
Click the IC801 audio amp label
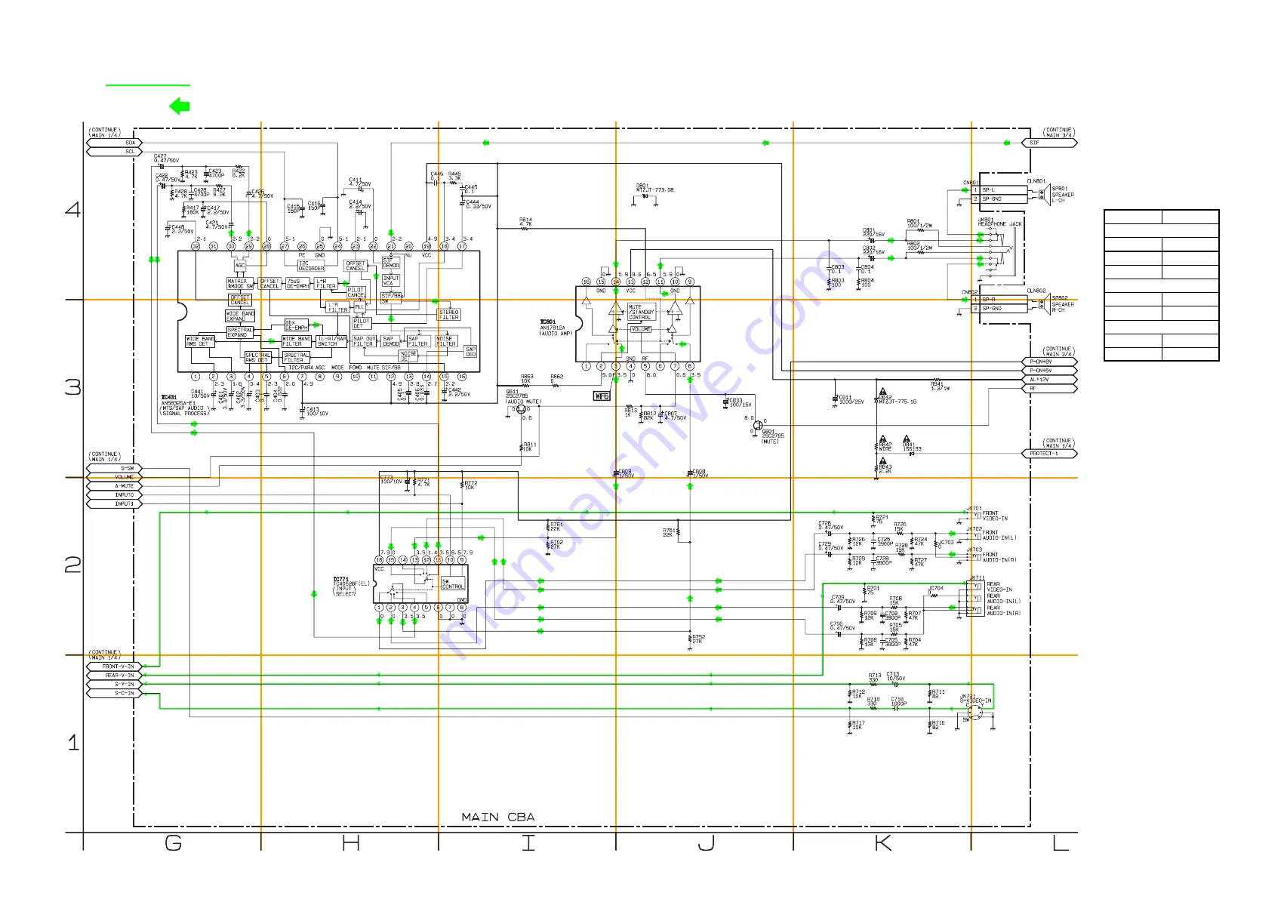(548, 322)
